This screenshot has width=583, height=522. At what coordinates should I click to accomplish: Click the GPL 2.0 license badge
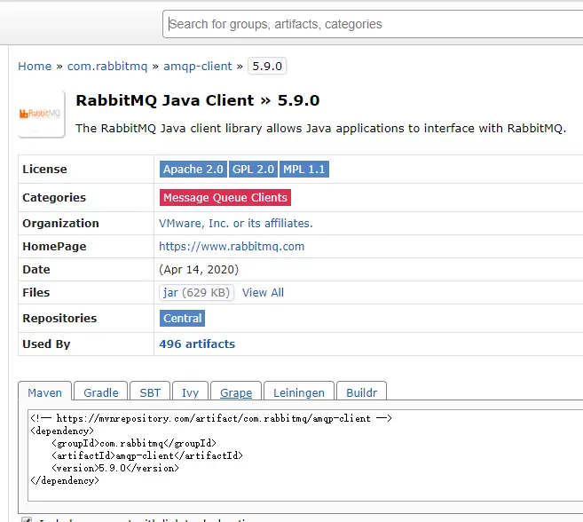(253, 170)
